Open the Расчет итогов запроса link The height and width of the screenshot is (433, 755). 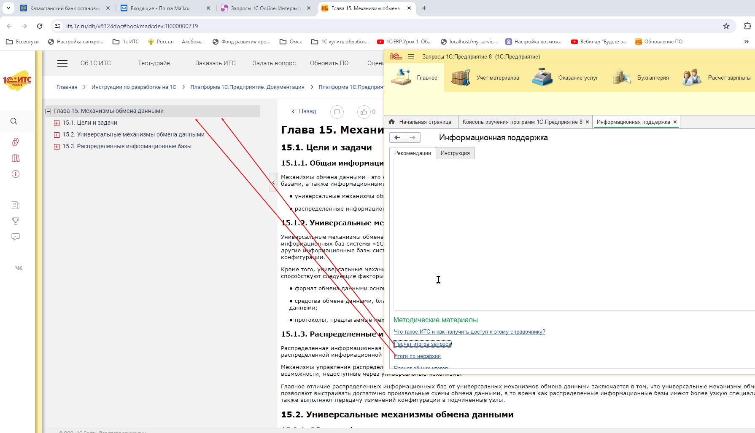click(x=423, y=344)
